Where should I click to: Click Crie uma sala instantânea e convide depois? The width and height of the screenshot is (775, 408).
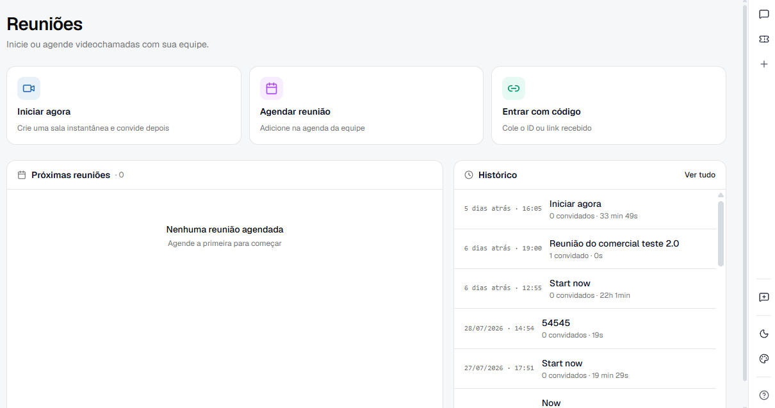click(94, 128)
